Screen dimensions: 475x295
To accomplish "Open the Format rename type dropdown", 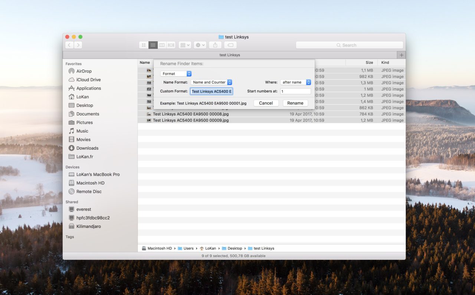I will click(176, 74).
